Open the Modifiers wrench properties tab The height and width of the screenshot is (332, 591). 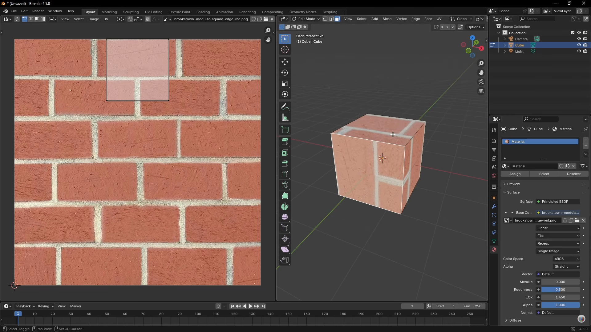pyautogui.click(x=494, y=206)
